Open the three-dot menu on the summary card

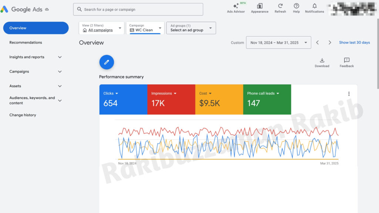tap(349, 94)
